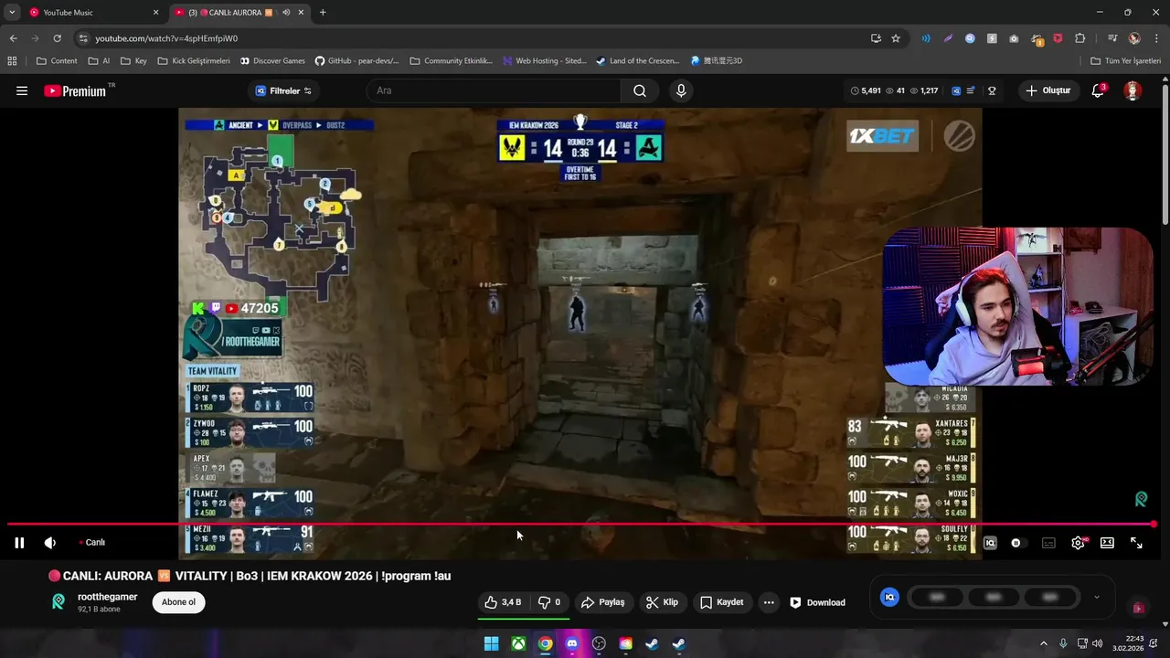Viewport: 1170px width, 658px height.
Task: Open roothegamer channel avatar
Action: tap(58, 601)
